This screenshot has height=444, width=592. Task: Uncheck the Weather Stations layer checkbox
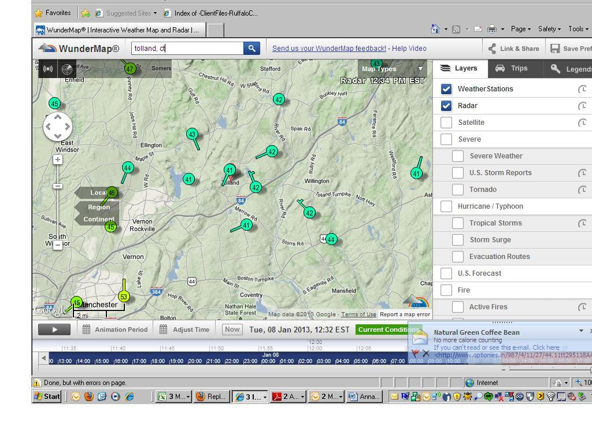[446, 89]
